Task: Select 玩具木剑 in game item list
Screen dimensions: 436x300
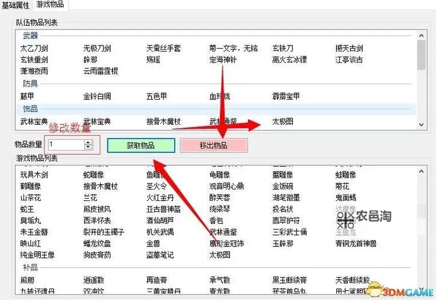Action: tap(34, 175)
